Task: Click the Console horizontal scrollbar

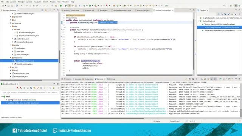Action: point(102,118)
